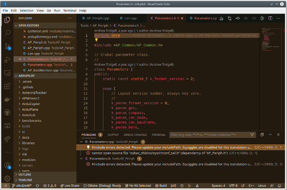The image size is (287, 190).
Task: Open the Extensions view
Action: pos(7,86)
